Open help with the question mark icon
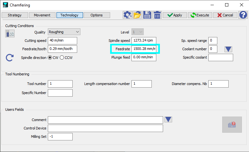The image size is (249, 152). (243, 15)
